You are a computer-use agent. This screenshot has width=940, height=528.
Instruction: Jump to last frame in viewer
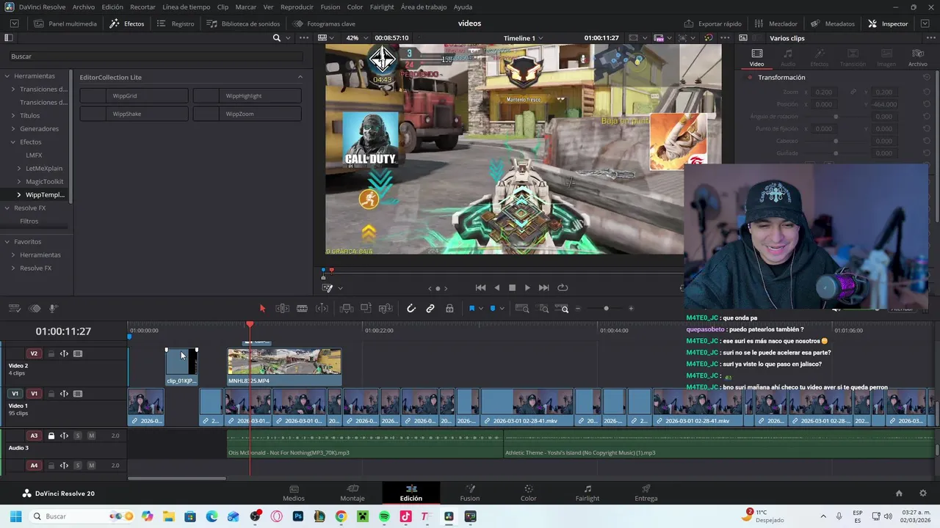(543, 287)
